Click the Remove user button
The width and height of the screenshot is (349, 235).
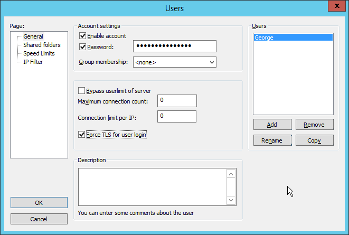click(315, 125)
